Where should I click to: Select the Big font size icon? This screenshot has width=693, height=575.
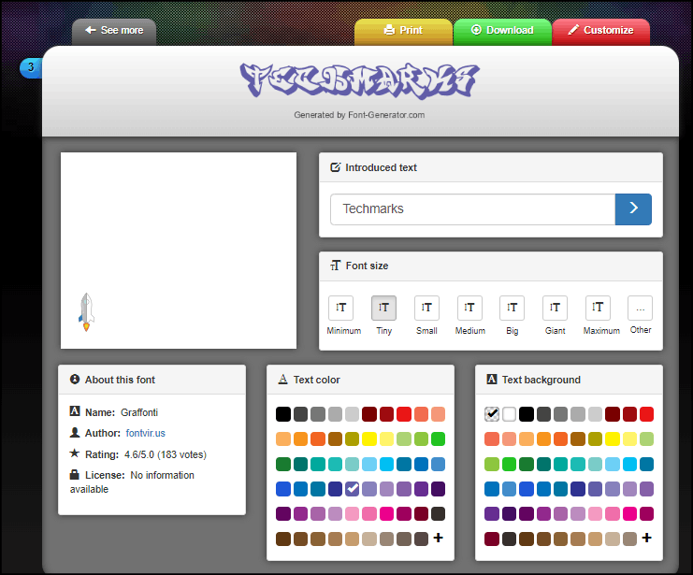click(512, 308)
